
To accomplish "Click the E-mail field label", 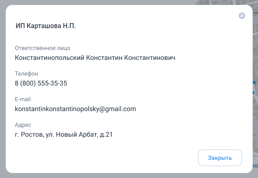I will [23, 99].
